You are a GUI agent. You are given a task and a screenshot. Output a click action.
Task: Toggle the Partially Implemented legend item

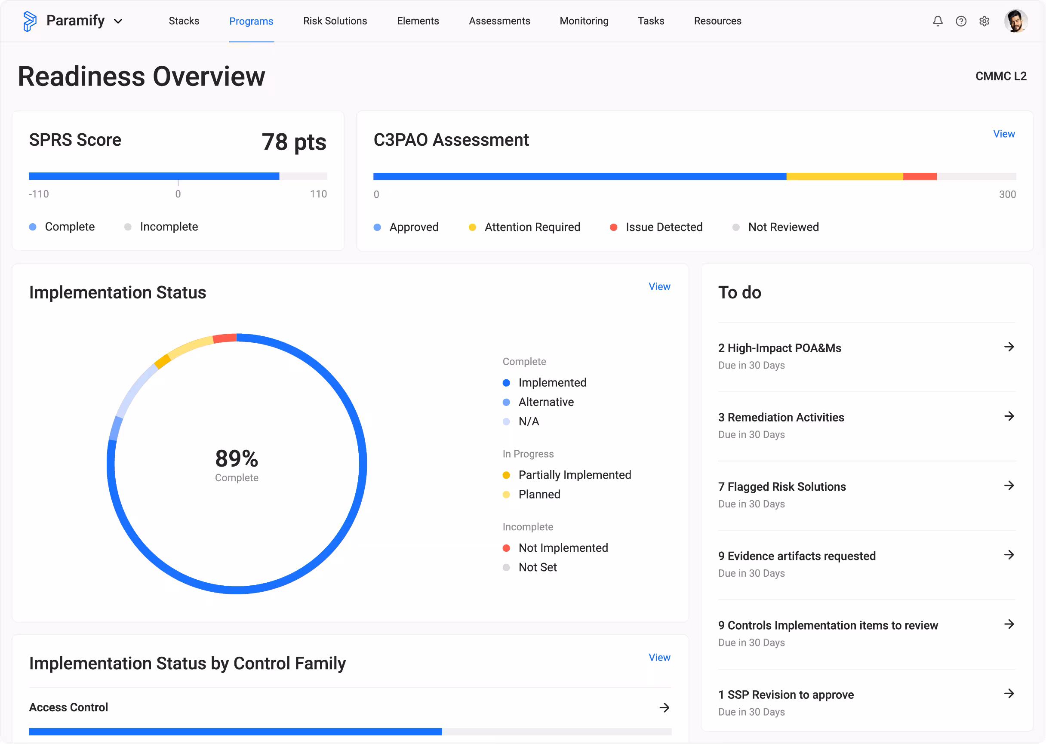[x=574, y=475]
